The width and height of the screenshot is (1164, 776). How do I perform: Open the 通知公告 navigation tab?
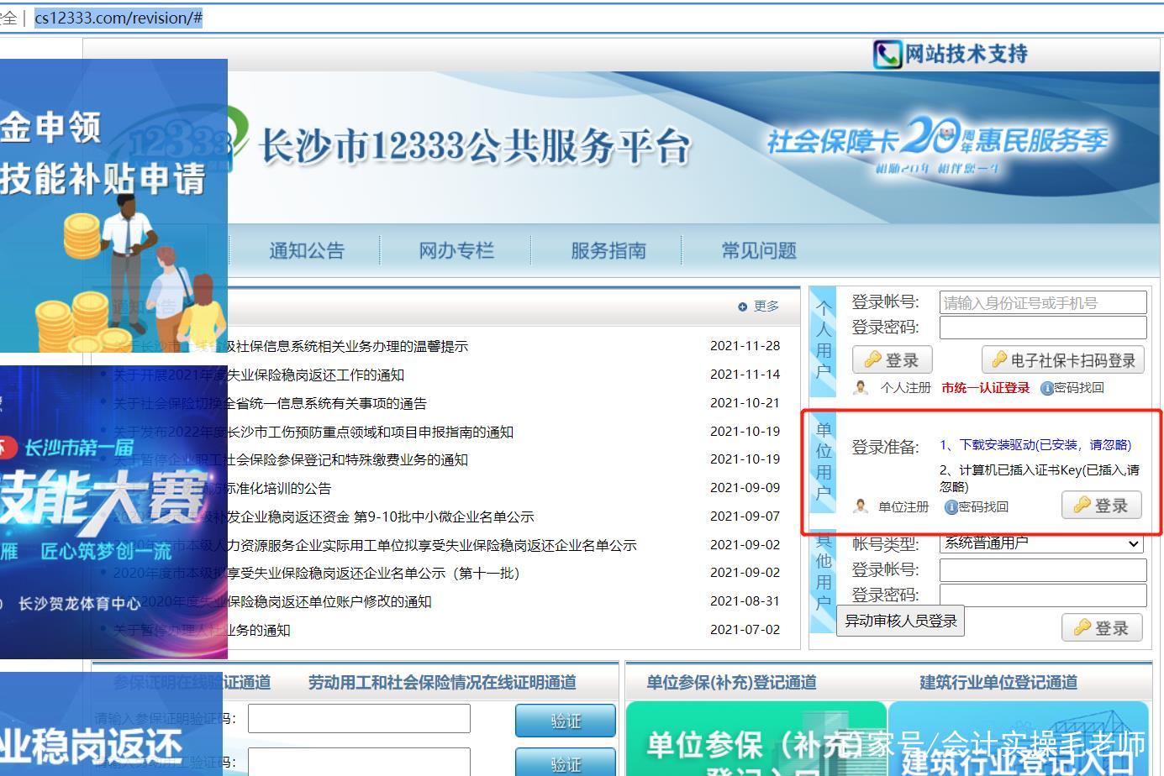pyautogui.click(x=307, y=250)
